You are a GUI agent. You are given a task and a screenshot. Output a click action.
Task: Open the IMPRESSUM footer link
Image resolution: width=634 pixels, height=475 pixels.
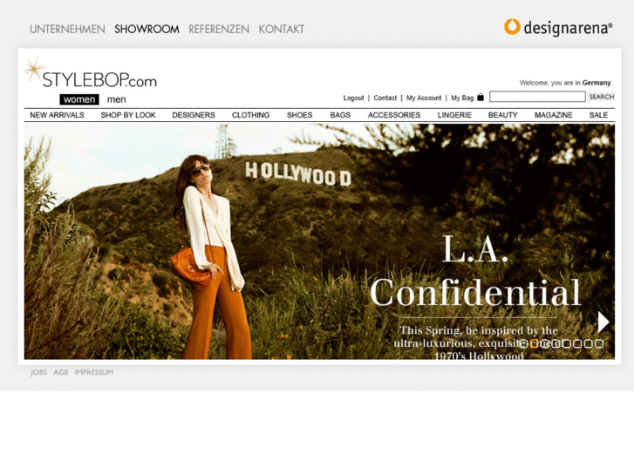[x=94, y=372]
